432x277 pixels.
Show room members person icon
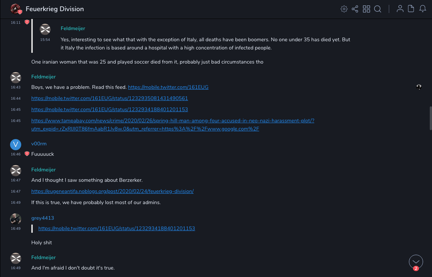(x=400, y=9)
